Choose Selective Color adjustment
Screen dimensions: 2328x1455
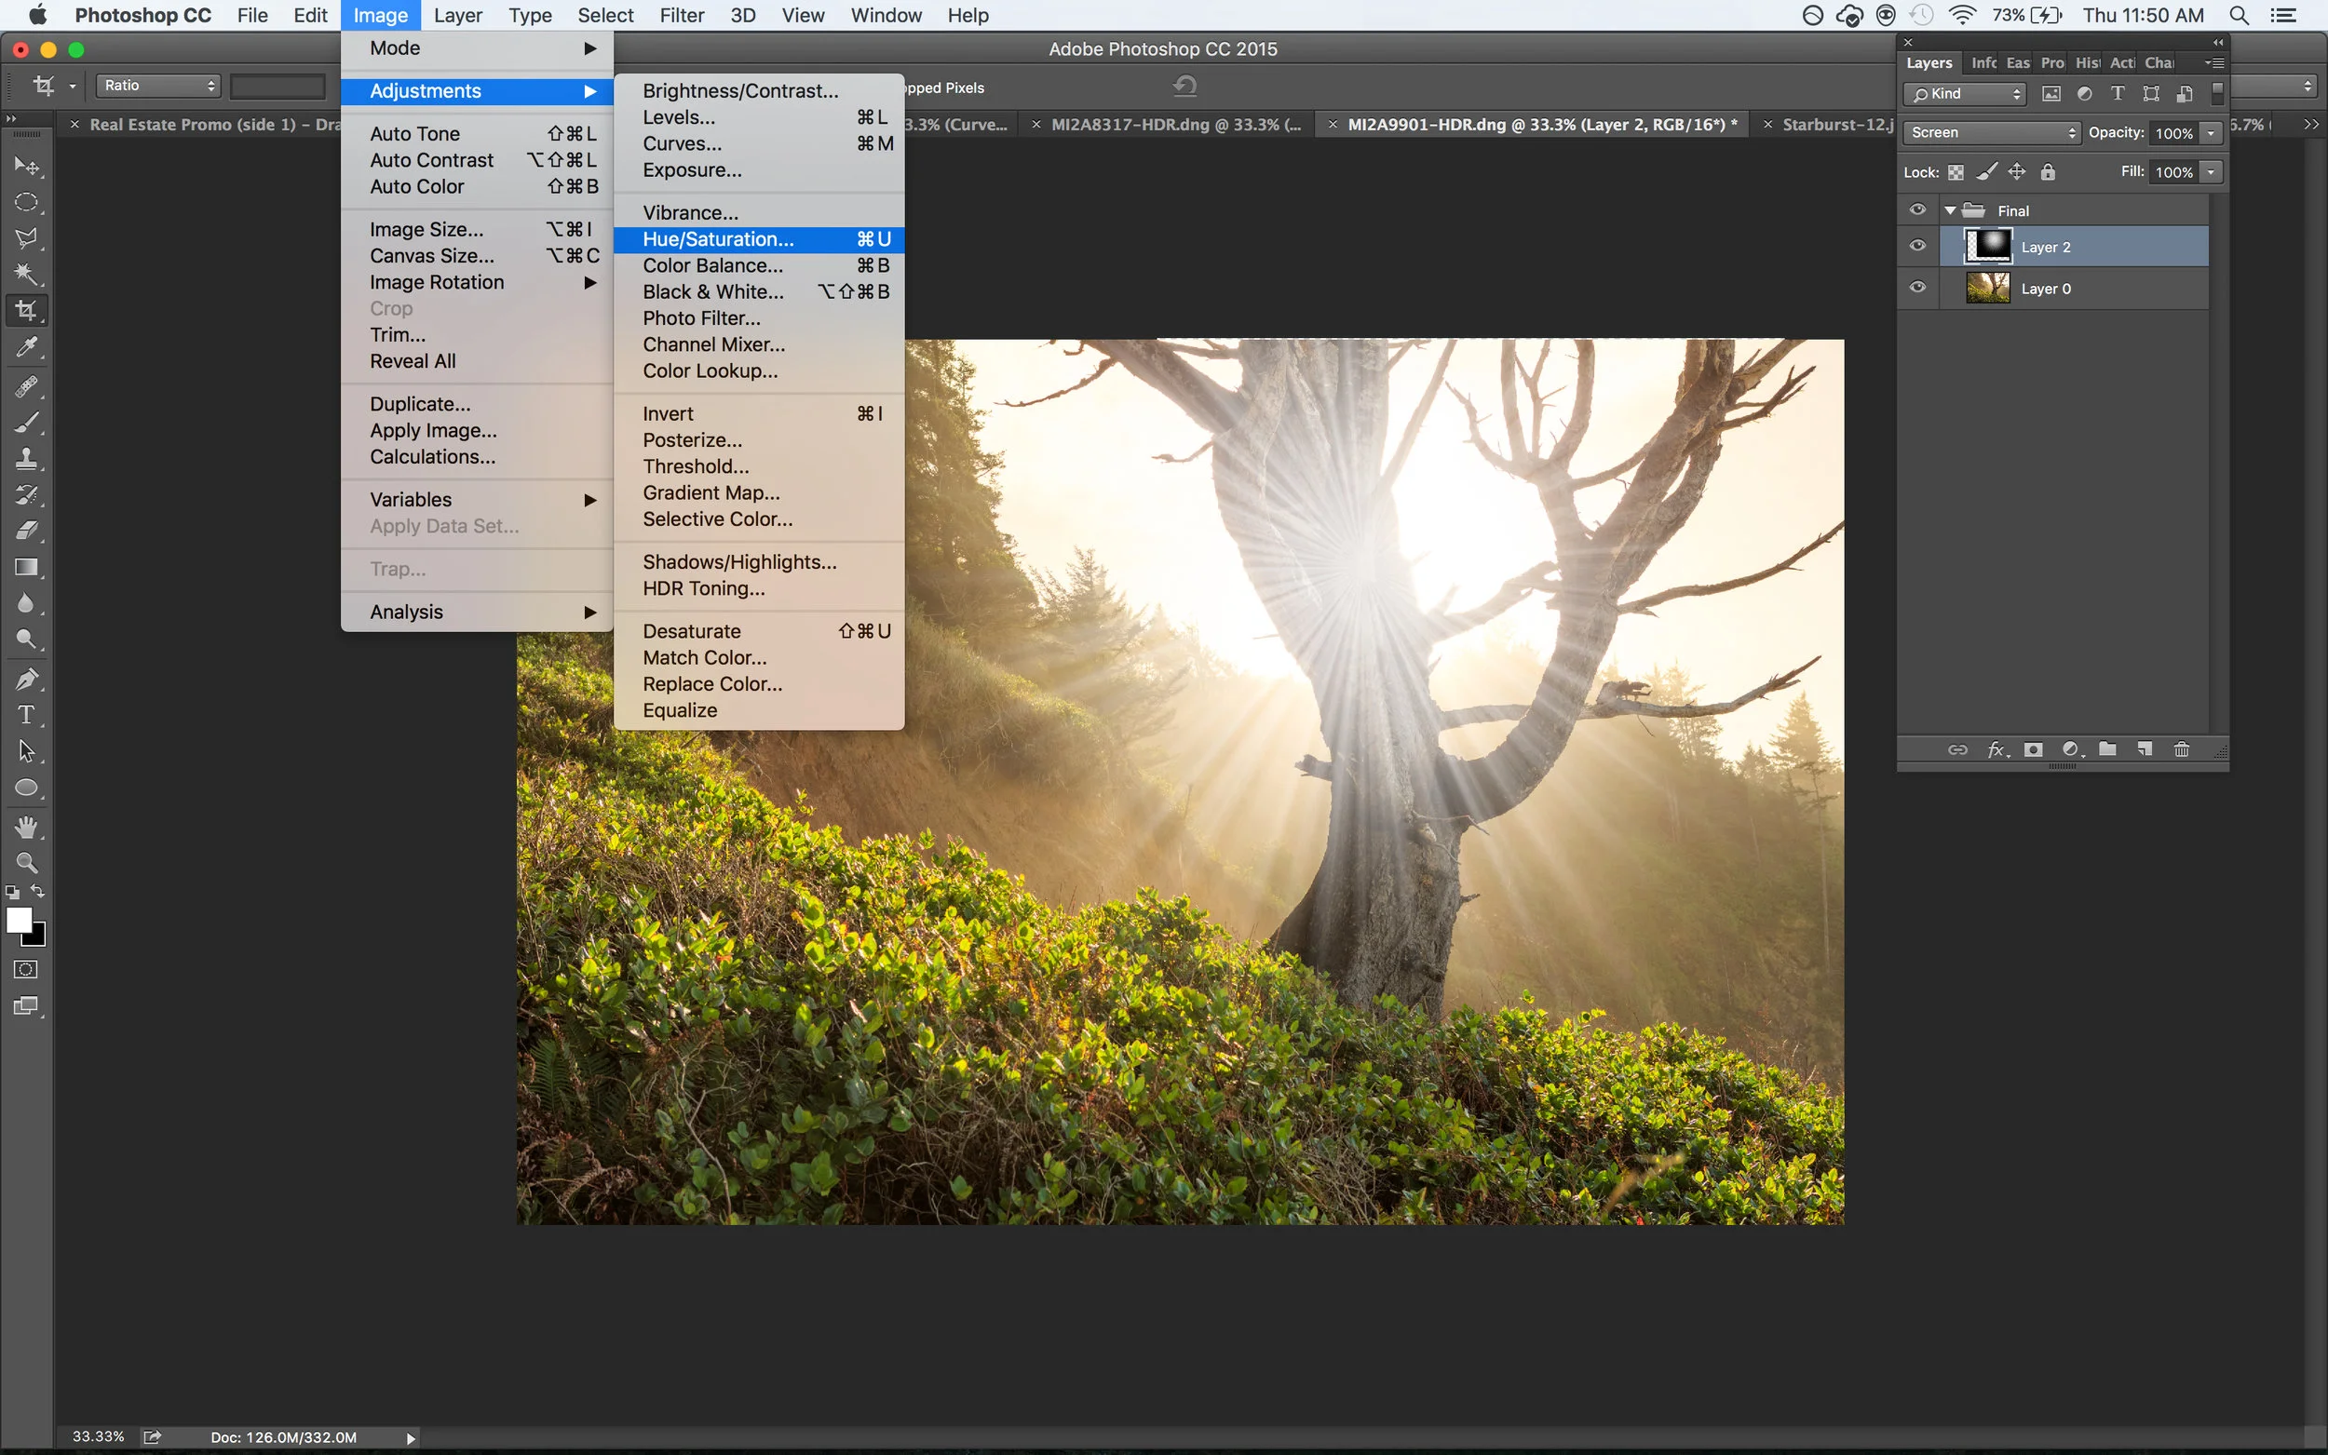click(x=758, y=519)
